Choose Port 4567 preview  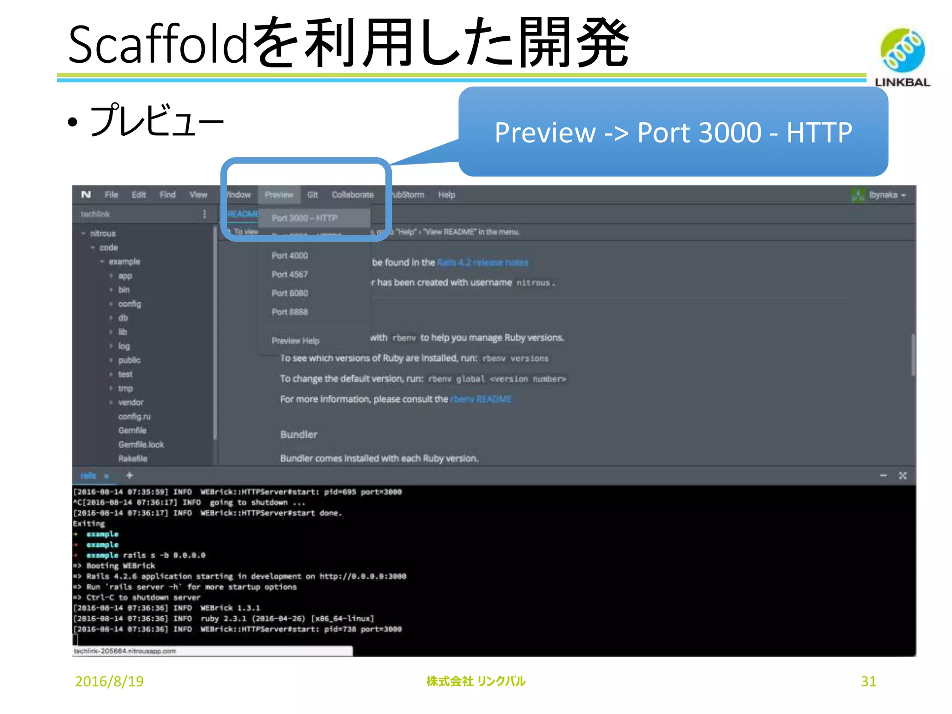point(315,274)
